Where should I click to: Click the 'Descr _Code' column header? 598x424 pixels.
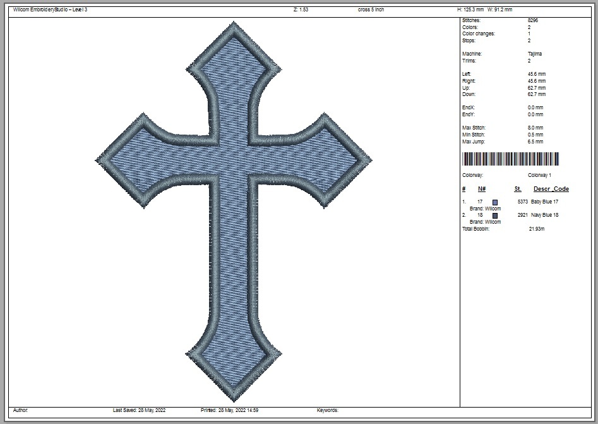coord(551,189)
